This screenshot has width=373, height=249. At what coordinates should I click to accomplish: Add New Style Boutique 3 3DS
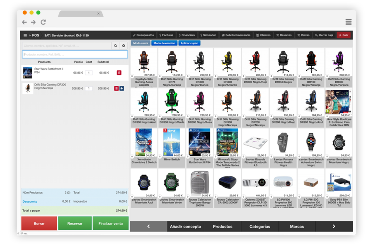[339, 108]
